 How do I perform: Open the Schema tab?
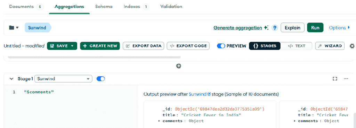104,7
